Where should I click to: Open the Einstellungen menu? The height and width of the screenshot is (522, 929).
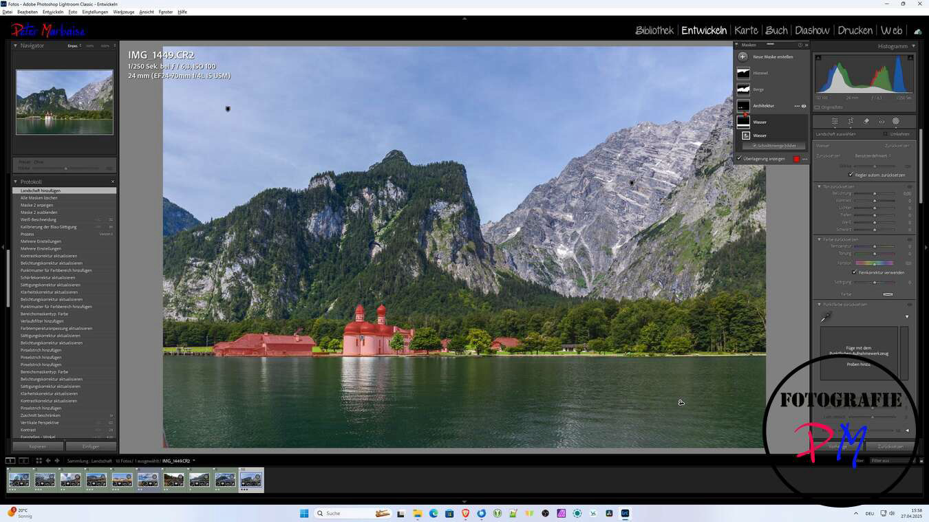click(95, 12)
